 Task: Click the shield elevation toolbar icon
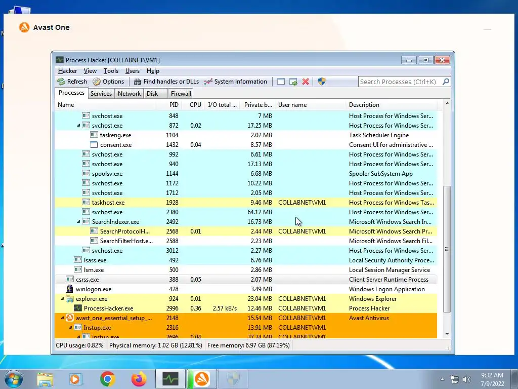click(321, 82)
